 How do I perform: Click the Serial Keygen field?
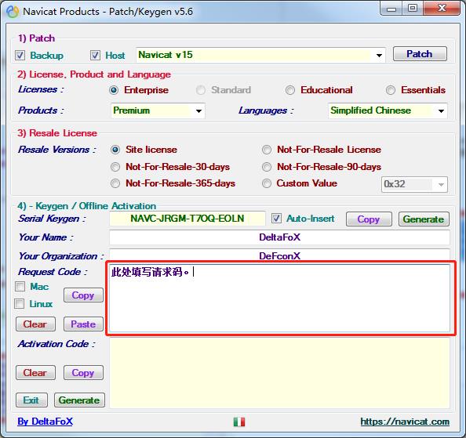tap(187, 219)
